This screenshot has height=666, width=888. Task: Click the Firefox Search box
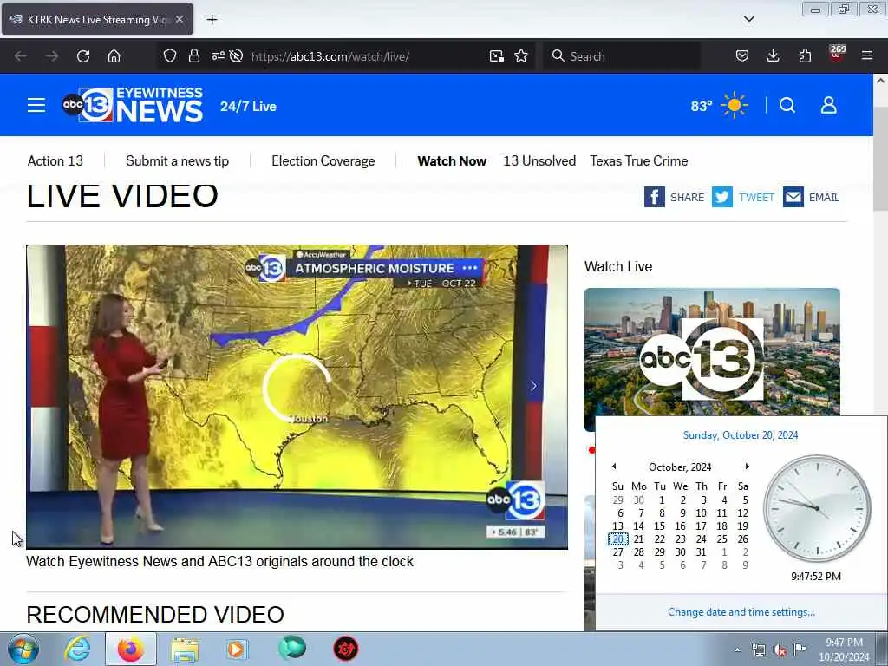coord(622,56)
